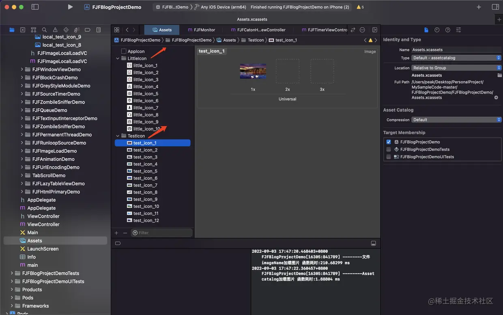Image resolution: width=503 pixels, height=315 pixels.
Task: Expand the Products folder
Action: click(12, 289)
